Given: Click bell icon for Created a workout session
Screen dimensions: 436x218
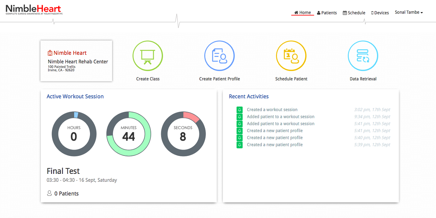Looking at the screenshot, I should click(240, 110).
